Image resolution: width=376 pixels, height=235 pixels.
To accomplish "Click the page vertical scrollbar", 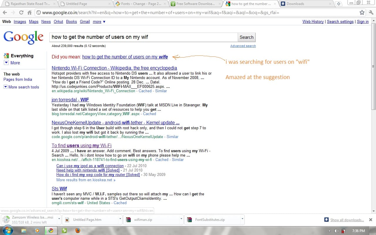I will pyautogui.click(x=373, y=66).
